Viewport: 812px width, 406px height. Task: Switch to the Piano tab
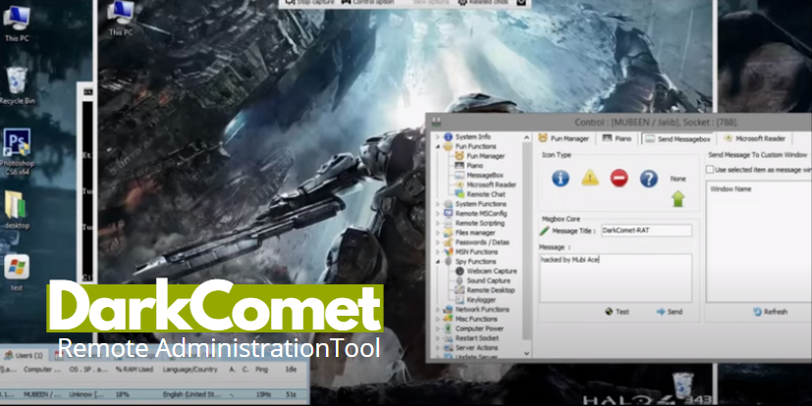pos(617,138)
